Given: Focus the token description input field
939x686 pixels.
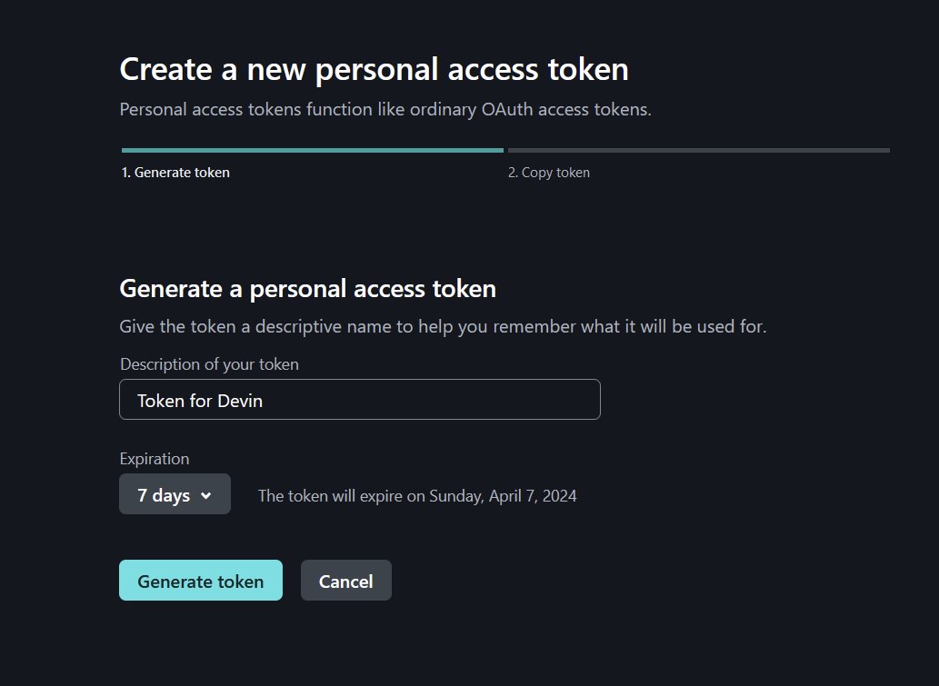Looking at the screenshot, I should pos(360,399).
